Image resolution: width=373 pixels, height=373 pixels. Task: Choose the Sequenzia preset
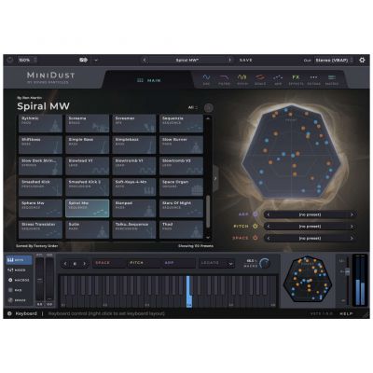point(181,123)
